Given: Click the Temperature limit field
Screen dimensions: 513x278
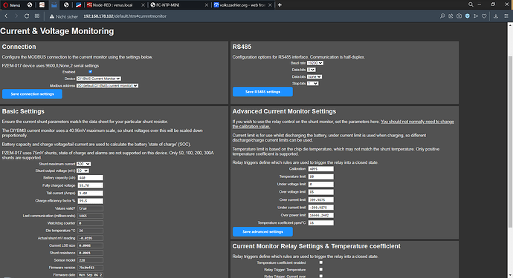Looking at the screenshot, I should [x=321, y=176].
